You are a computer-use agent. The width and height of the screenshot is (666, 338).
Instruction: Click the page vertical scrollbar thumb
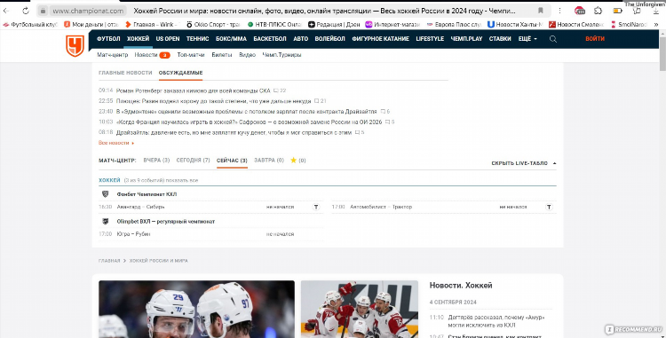(x=662, y=53)
